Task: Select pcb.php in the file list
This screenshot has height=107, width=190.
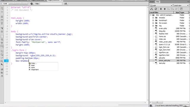Action: pyautogui.click(x=162, y=58)
